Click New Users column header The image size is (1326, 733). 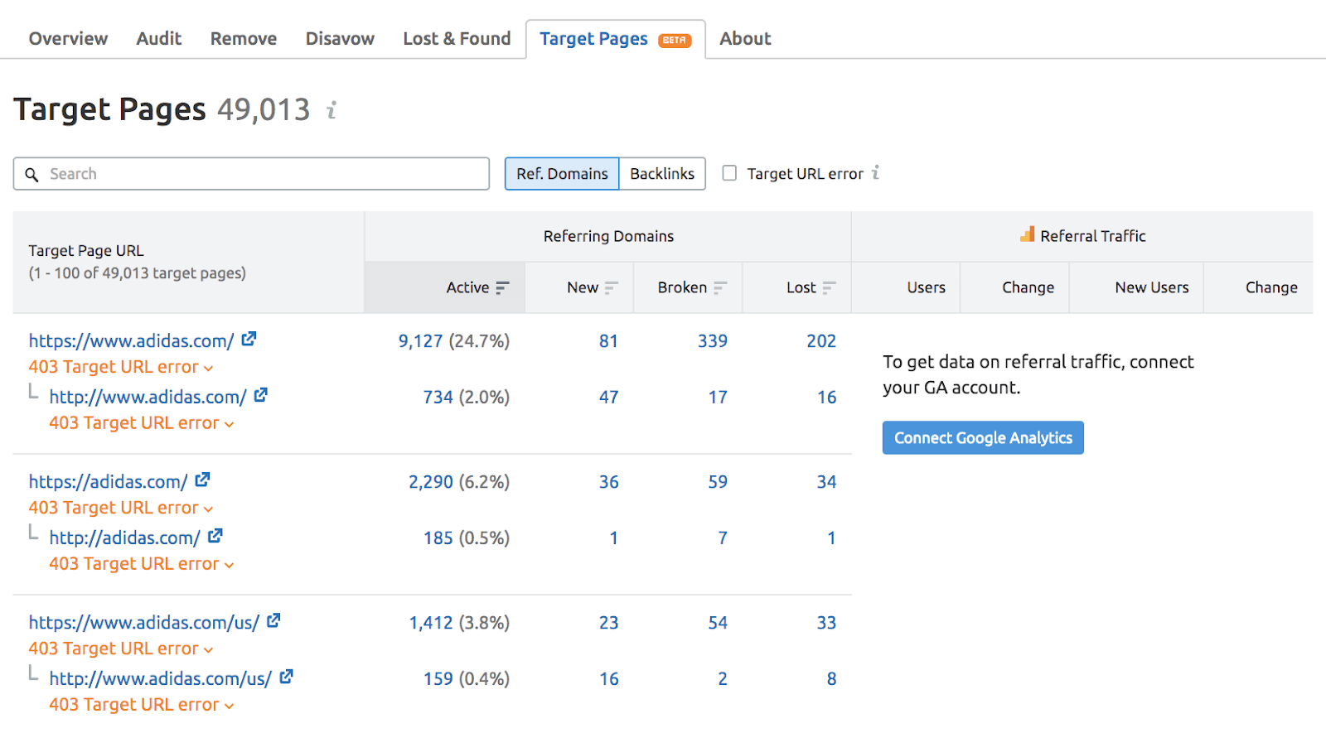pyautogui.click(x=1151, y=287)
